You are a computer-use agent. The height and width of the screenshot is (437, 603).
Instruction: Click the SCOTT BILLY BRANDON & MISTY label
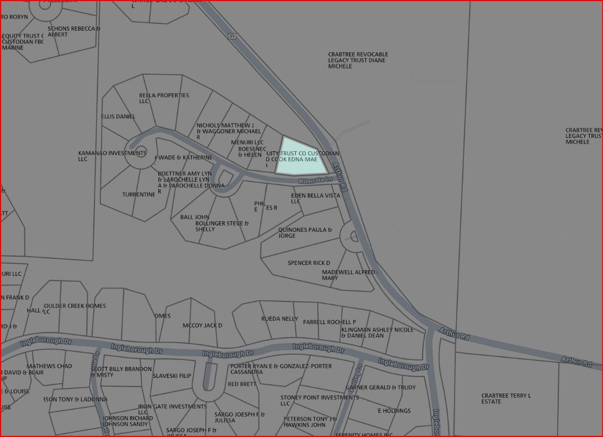click(122, 372)
